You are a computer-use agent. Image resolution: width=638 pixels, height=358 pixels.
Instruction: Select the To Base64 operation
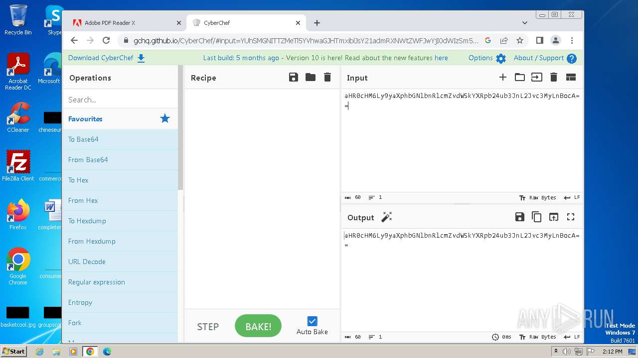120,139
